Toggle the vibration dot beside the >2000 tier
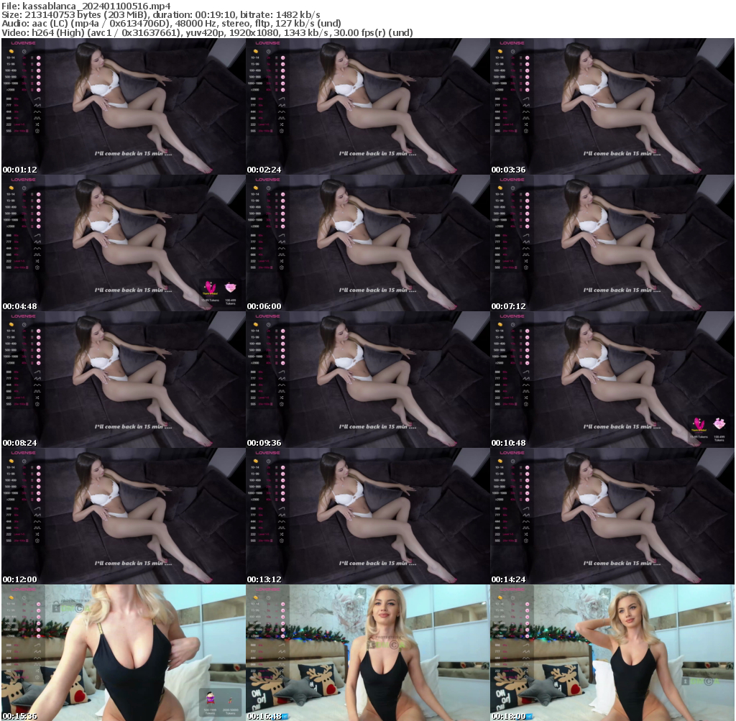 (38, 90)
